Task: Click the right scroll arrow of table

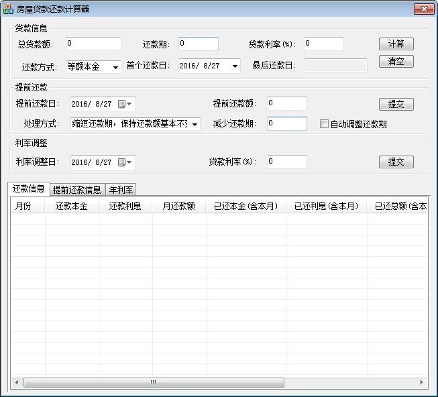Action: tap(421, 382)
